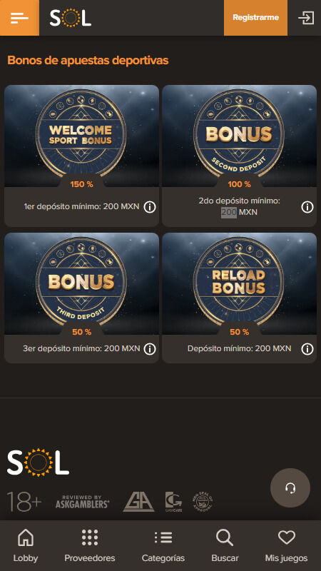The image size is (321, 571).
Task: Show info for 3er depósito bonus
Action: (150, 349)
